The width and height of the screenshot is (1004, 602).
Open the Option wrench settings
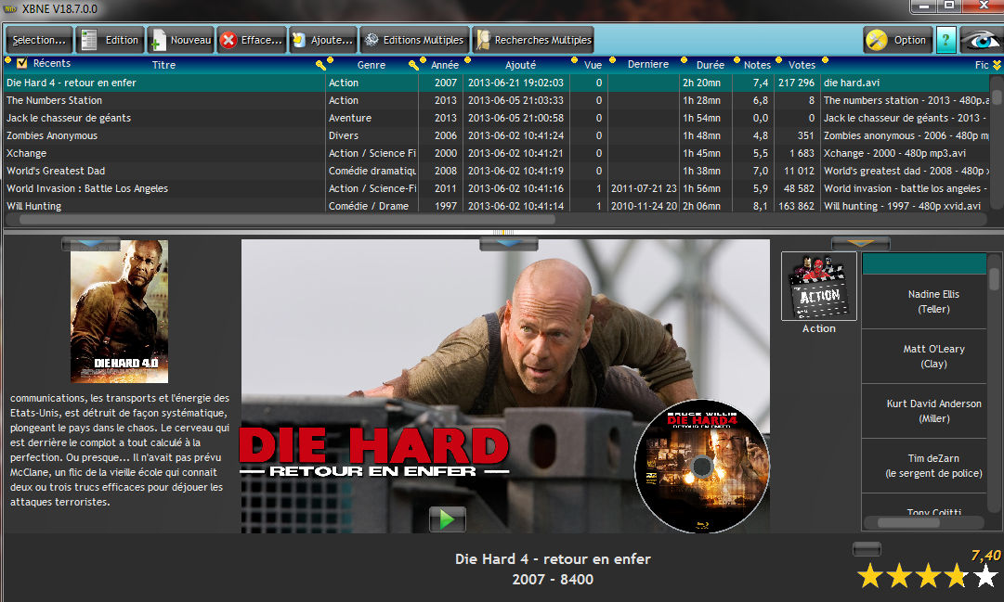(896, 40)
